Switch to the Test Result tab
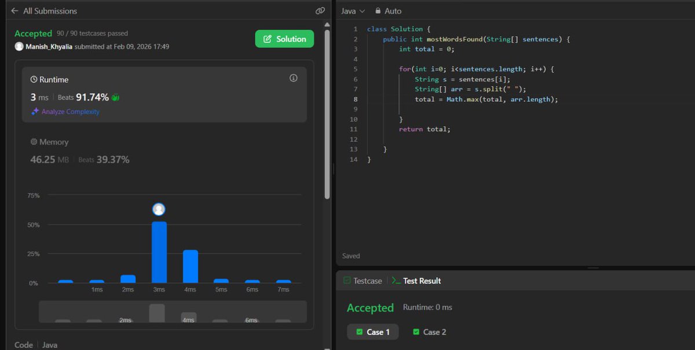This screenshot has height=350, width=695. [x=416, y=281]
